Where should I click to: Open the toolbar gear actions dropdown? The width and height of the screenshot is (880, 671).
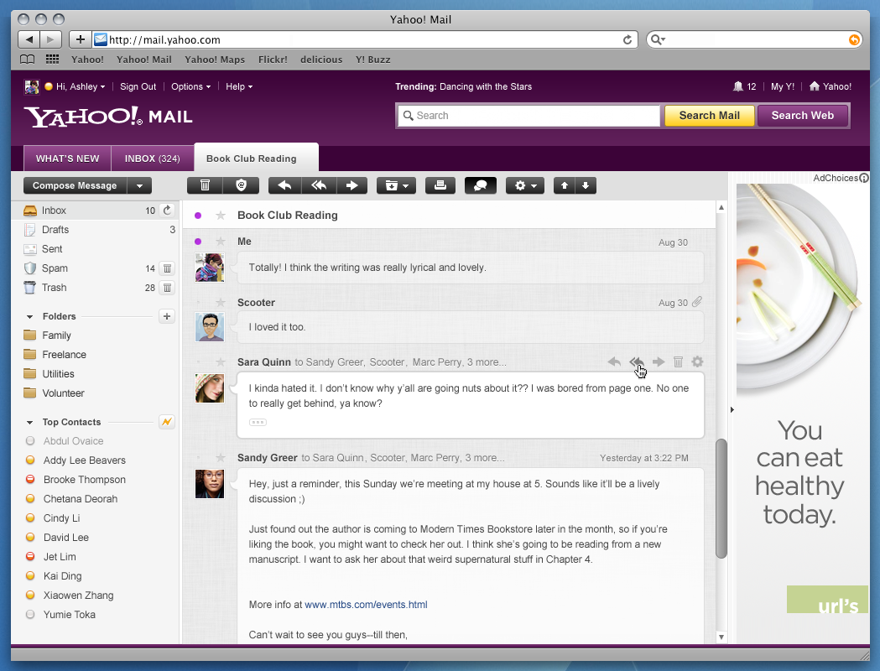pyautogui.click(x=525, y=185)
